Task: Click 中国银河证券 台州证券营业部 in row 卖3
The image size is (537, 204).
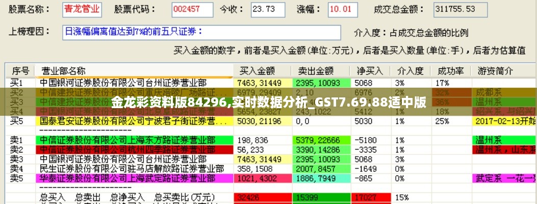Action: coord(123,159)
